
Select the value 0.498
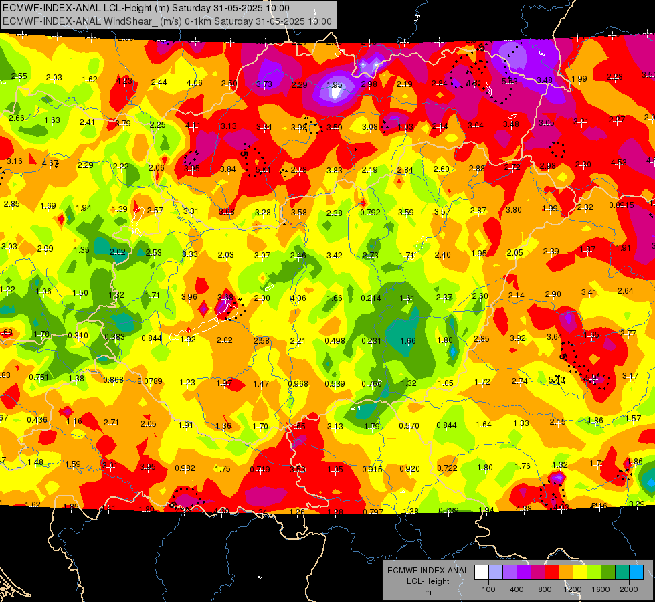tap(335, 341)
